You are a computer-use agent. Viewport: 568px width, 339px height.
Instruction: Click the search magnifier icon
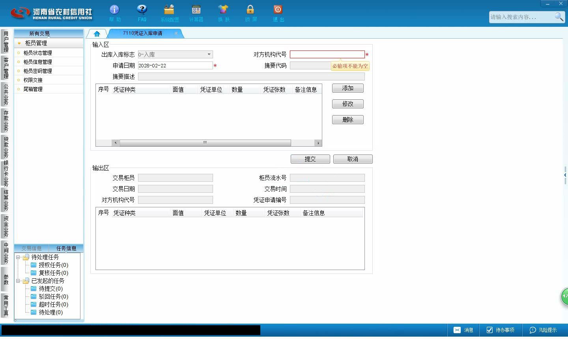[x=559, y=17]
